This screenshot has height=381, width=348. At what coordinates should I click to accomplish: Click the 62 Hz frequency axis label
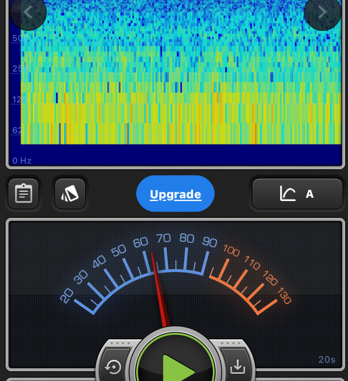coord(17,130)
